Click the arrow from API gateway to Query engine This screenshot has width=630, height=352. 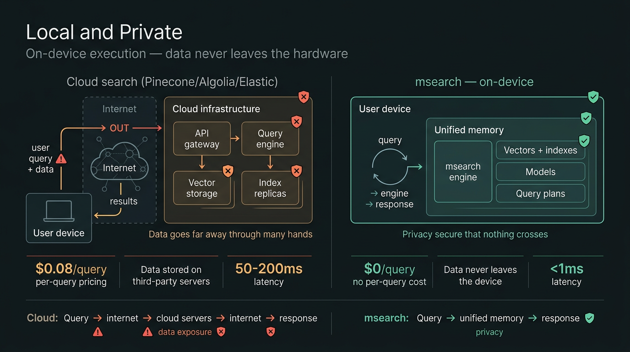pos(235,138)
